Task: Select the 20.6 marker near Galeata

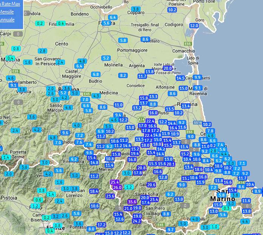Action: (151, 185)
